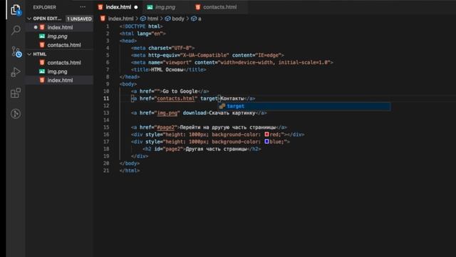This screenshot has height=257, width=456.
Task: Click the text Контакты on line 11
Action: point(232,99)
